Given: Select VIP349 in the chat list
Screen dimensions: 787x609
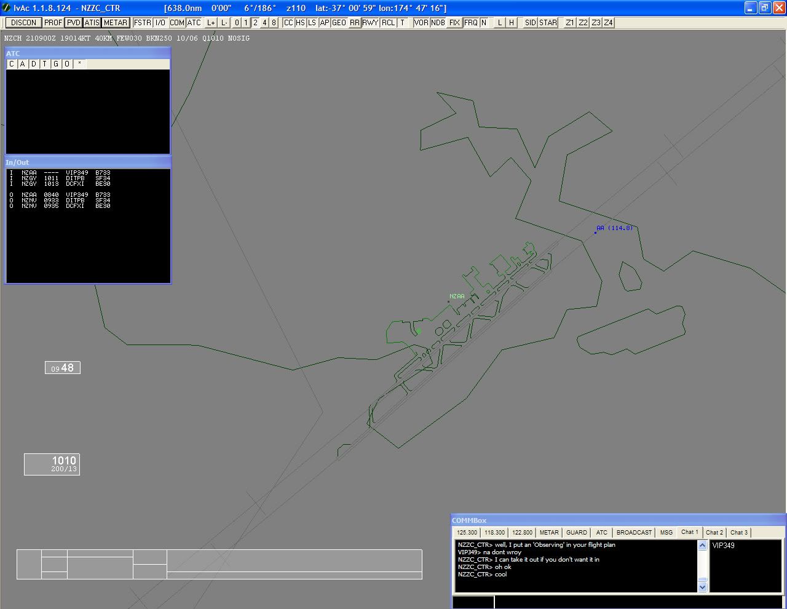Looking at the screenshot, I should (723, 546).
